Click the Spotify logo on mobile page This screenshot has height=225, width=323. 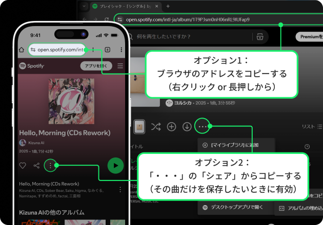[32, 66]
